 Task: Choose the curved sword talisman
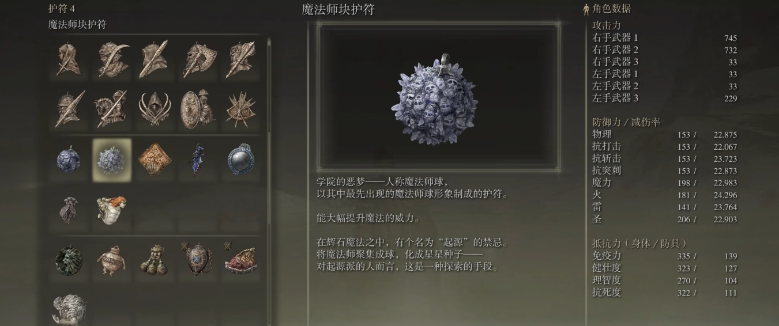(112, 59)
